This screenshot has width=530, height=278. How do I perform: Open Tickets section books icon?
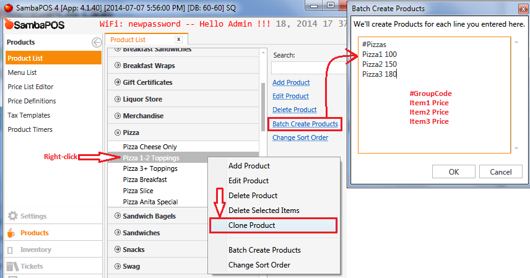pyautogui.click(x=12, y=266)
